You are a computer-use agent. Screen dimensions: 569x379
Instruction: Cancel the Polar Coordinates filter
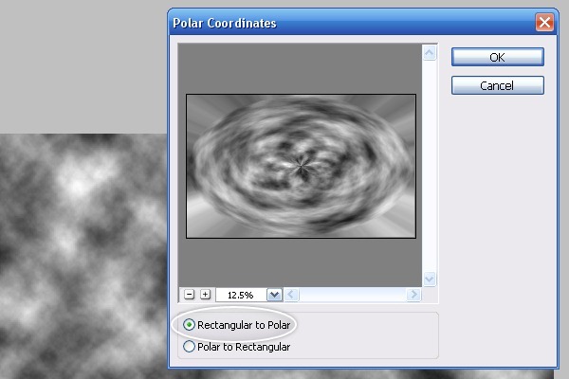498,85
